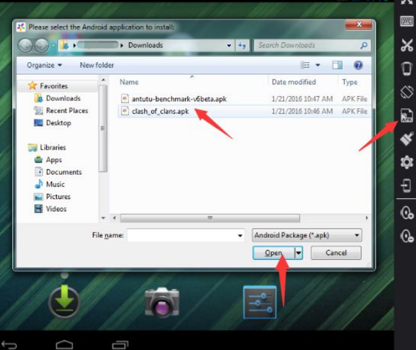Open the gear settings icon in sidebar
This screenshot has width=416, height=350.
click(407, 162)
